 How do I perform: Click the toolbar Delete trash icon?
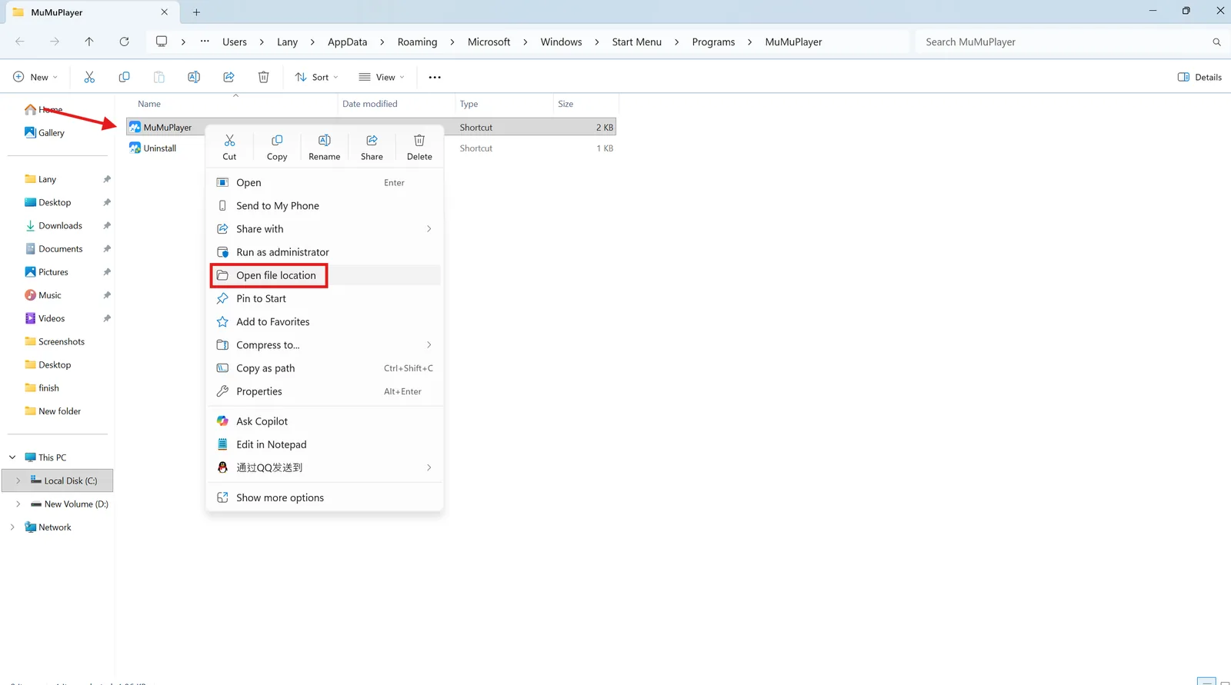coord(263,77)
